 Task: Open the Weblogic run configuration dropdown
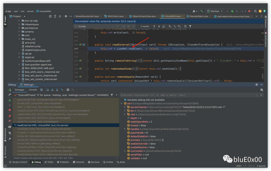(215, 11)
